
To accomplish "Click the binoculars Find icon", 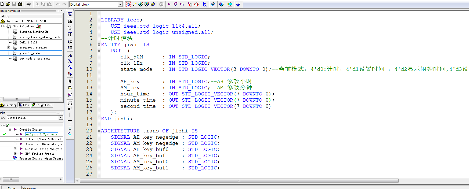I will pos(70,21).
